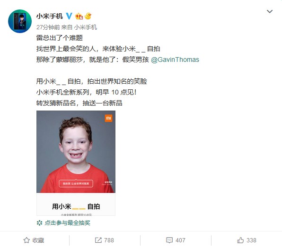This screenshot has height=248, width=282.
Task: Open the post options chevron menu
Action: pyautogui.click(x=270, y=12)
